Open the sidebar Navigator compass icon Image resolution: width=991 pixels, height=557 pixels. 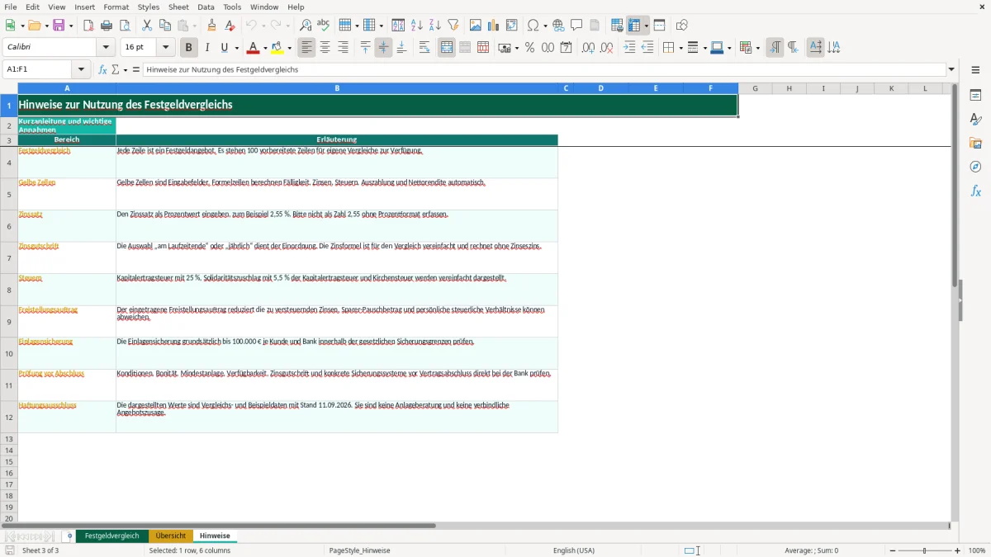coord(975,167)
